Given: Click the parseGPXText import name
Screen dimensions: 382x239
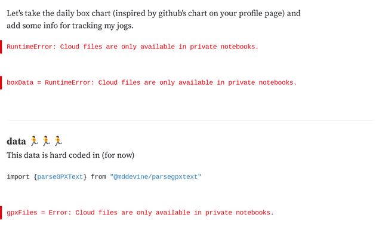Looking at the screenshot, I should point(60,177).
